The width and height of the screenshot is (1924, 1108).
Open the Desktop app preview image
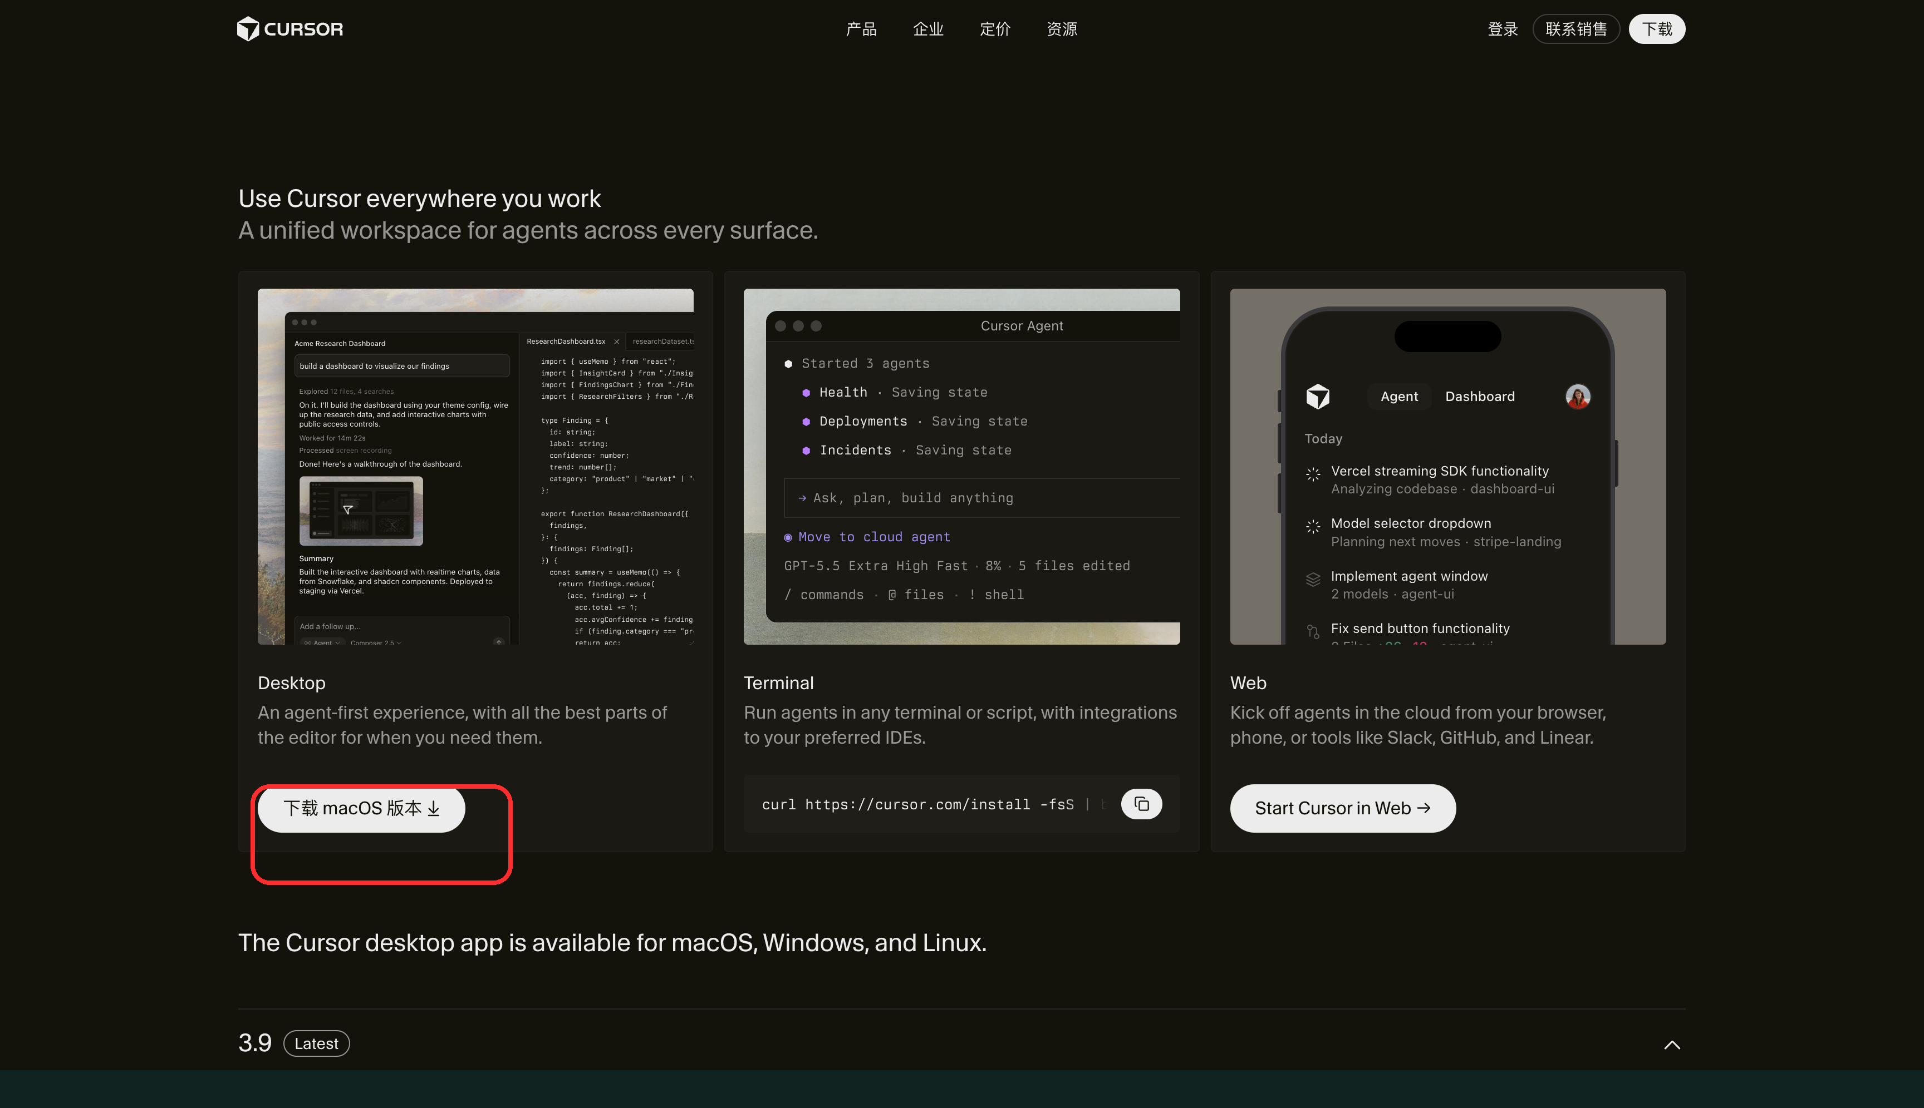coord(475,467)
